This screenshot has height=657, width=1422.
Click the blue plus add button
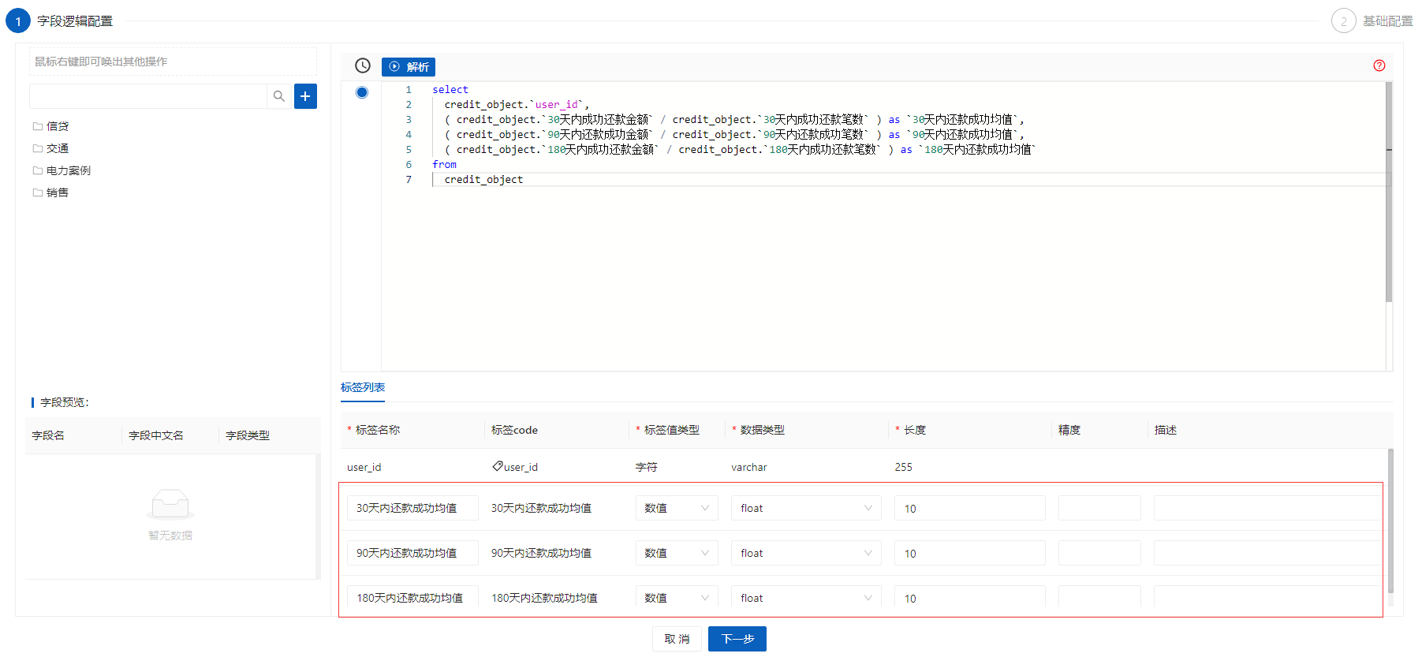(x=305, y=96)
